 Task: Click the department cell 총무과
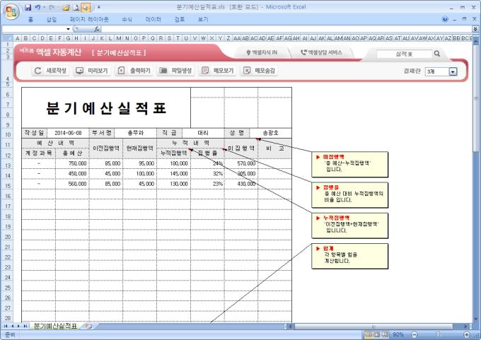tap(135, 133)
